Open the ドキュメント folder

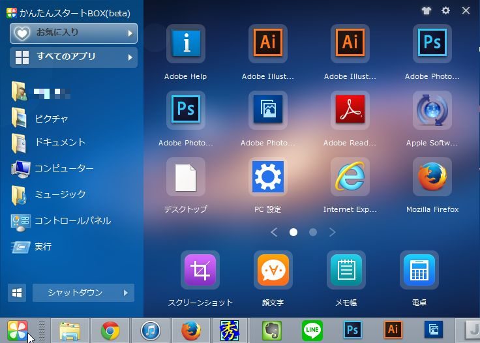[x=48, y=143]
